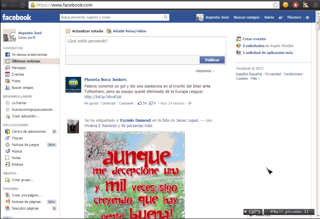Viewport: 320px width, 219px height.
Task: Open Argento José profile in top bar
Action: pyautogui.click(x=217, y=17)
